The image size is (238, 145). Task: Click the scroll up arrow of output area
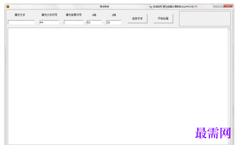click(x=229, y=29)
